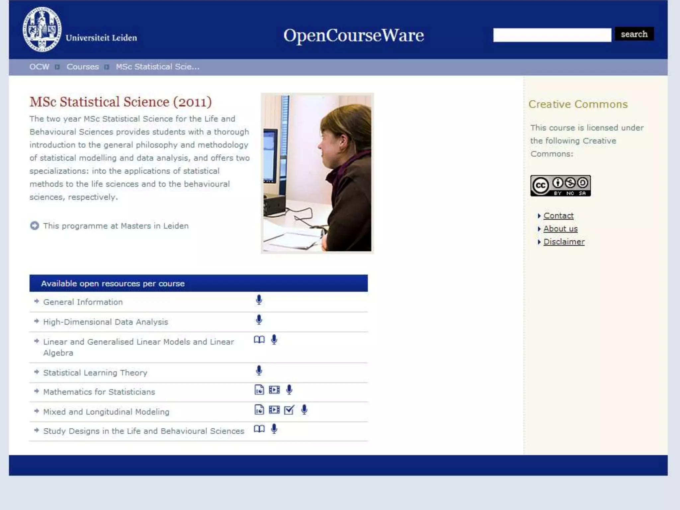Expand the General Information course row
This screenshot has width=680, height=510.
point(83,302)
